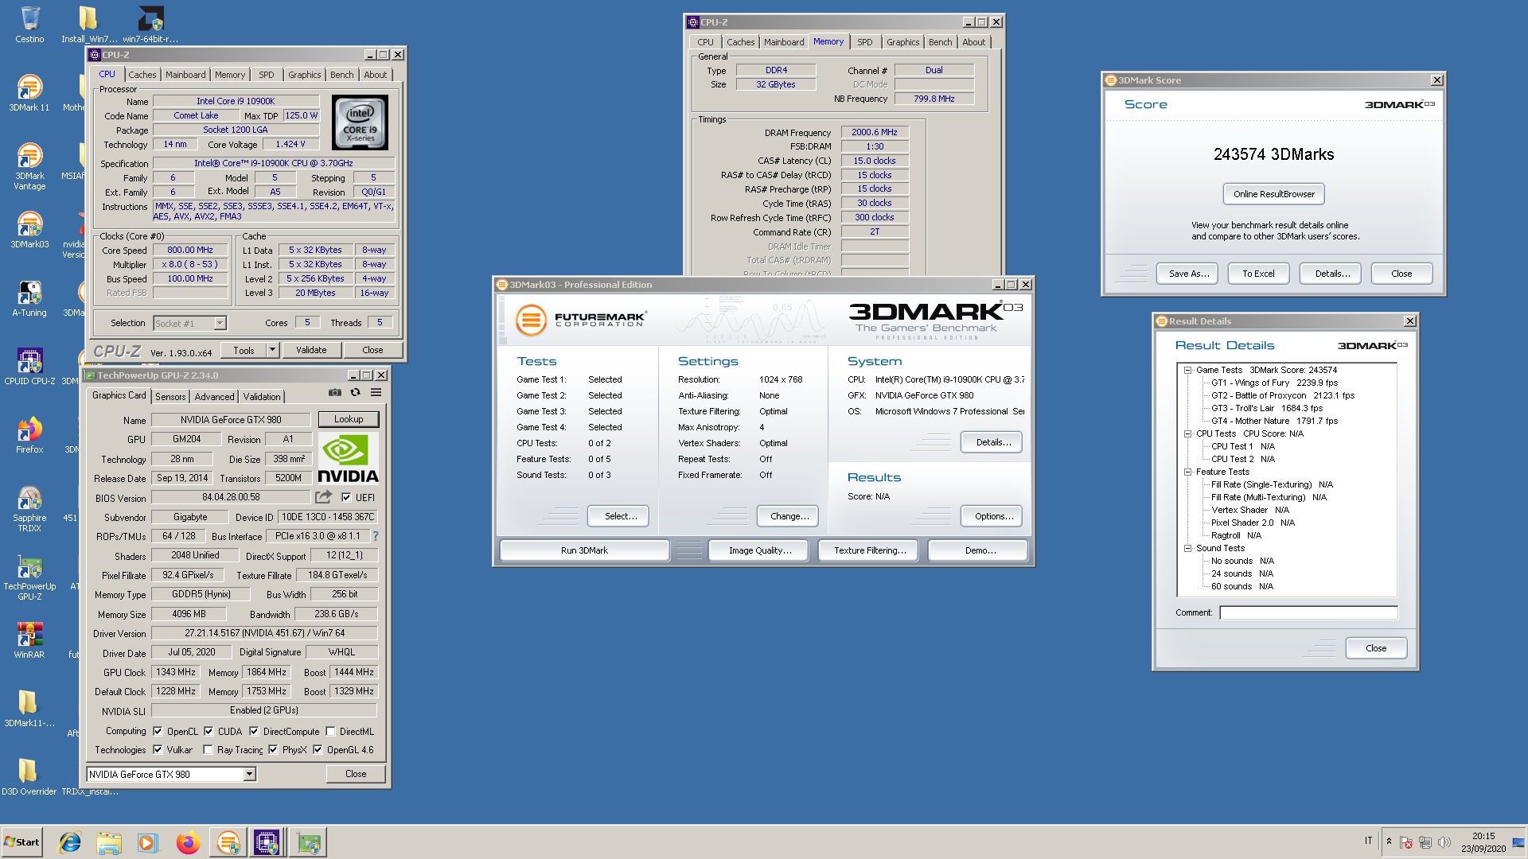Toggle the Ray Tracing checkbox

pos(208,749)
